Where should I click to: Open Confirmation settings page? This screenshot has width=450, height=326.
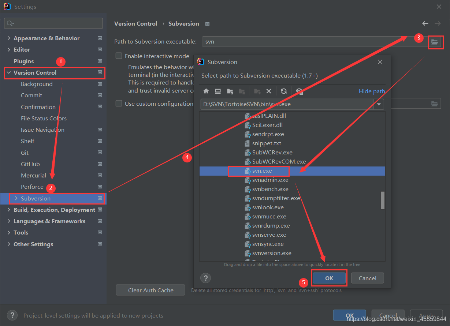click(x=38, y=107)
